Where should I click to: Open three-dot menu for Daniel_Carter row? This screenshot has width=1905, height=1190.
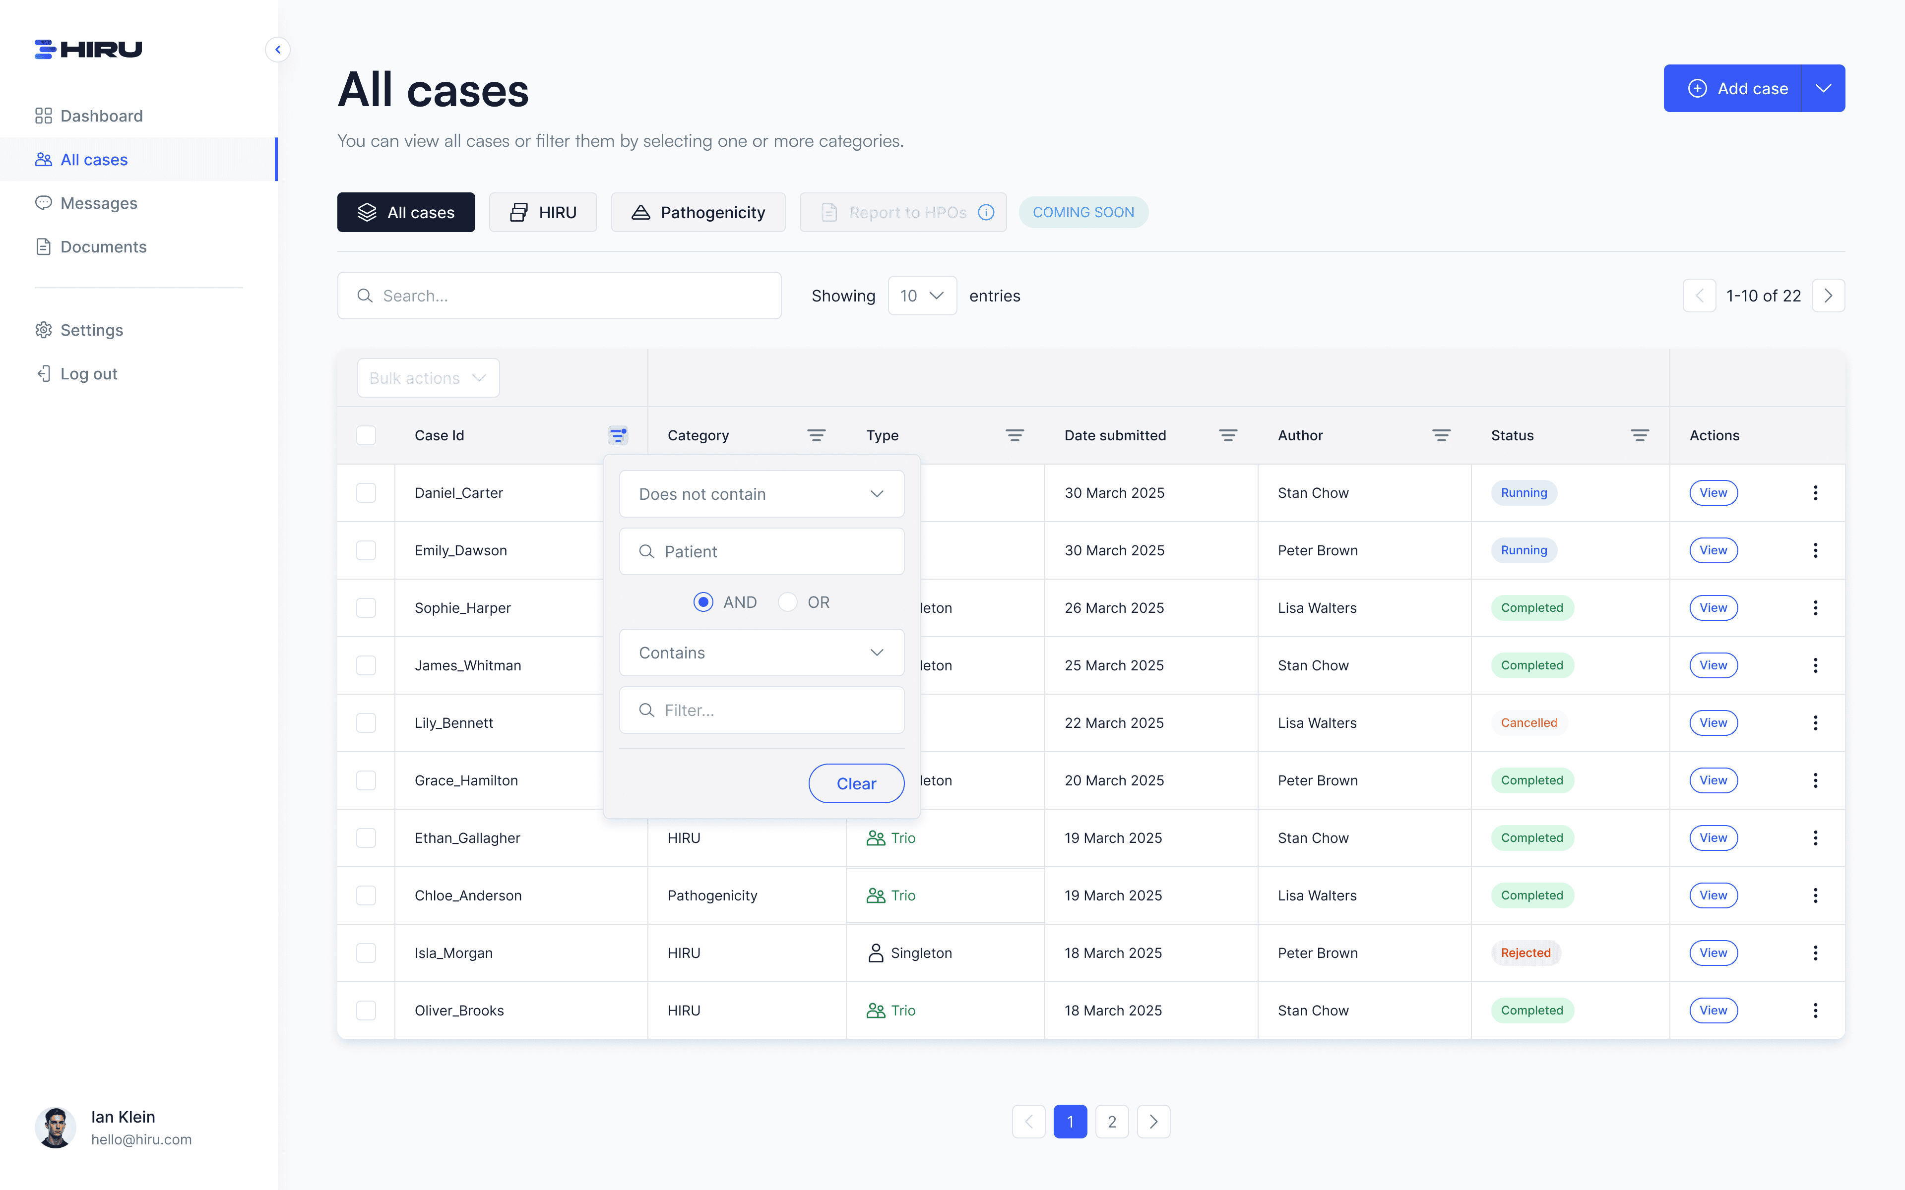point(1815,493)
